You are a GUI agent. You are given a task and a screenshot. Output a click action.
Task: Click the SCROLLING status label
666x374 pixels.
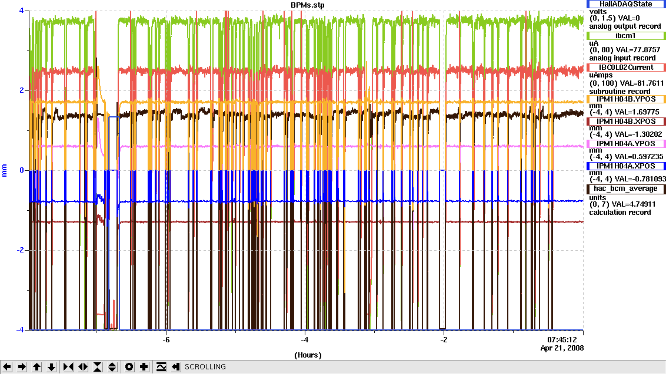pyautogui.click(x=205, y=367)
